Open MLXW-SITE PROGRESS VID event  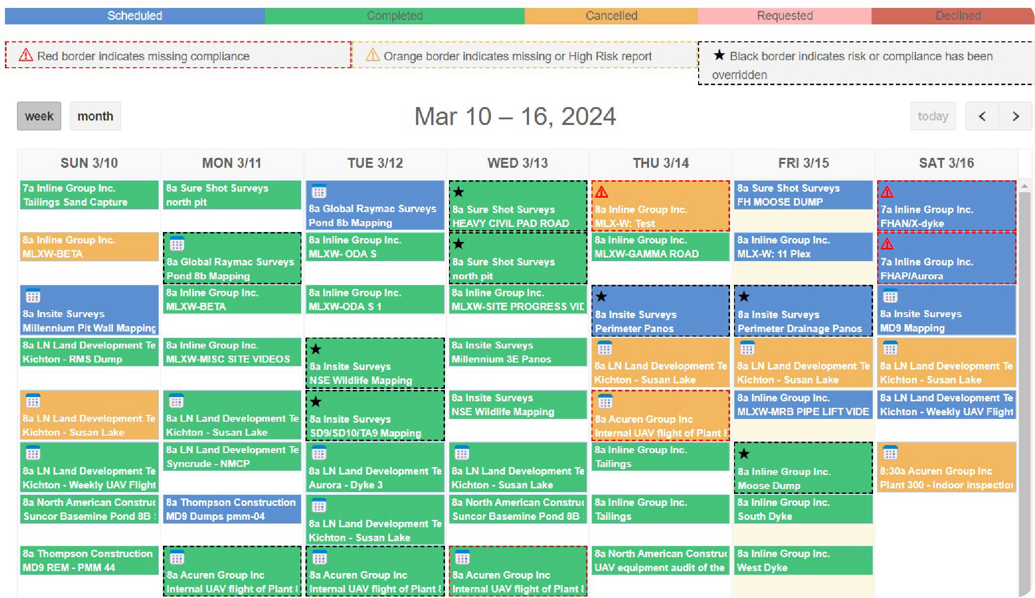click(518, 299)
